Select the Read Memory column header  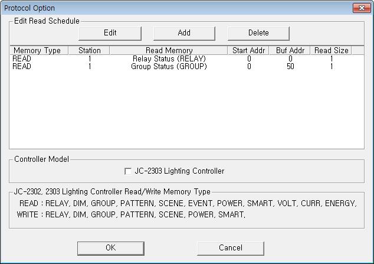pyautogui.click(x=169, y=51)
